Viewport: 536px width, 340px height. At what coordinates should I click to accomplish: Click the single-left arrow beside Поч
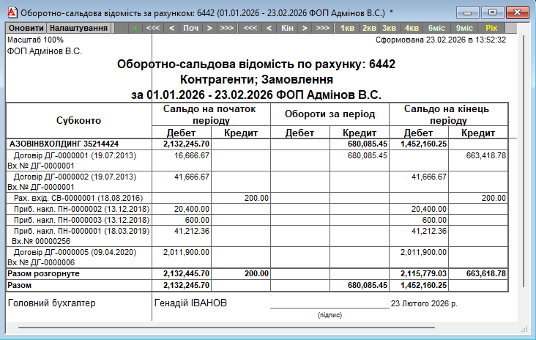point(171,28)
